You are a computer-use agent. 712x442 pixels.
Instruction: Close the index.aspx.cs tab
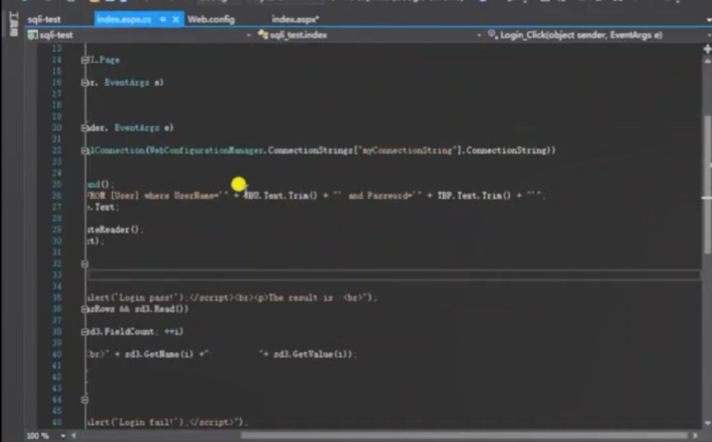[176, 20]
